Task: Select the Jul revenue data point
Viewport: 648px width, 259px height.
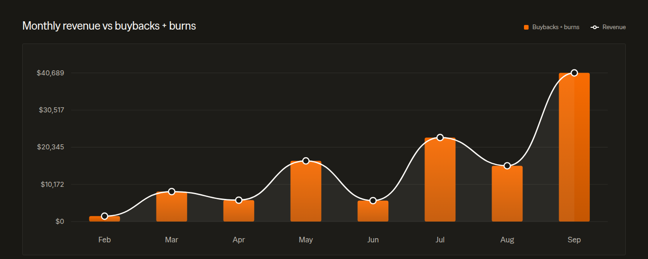Action: (x=440, y=137)
